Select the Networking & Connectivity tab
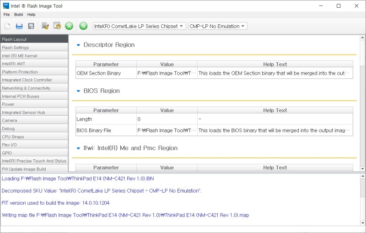 [34, 88]
